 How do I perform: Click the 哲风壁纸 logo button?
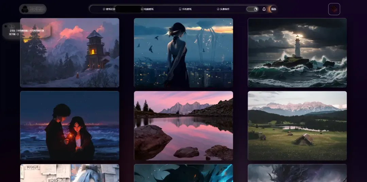coord(33,9)
